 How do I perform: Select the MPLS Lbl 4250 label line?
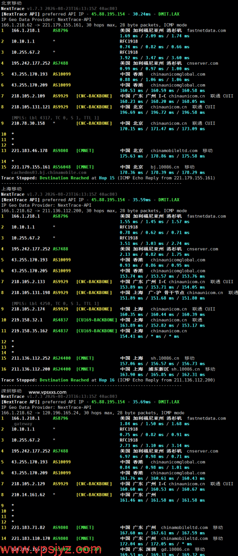(x=55, y=304)
